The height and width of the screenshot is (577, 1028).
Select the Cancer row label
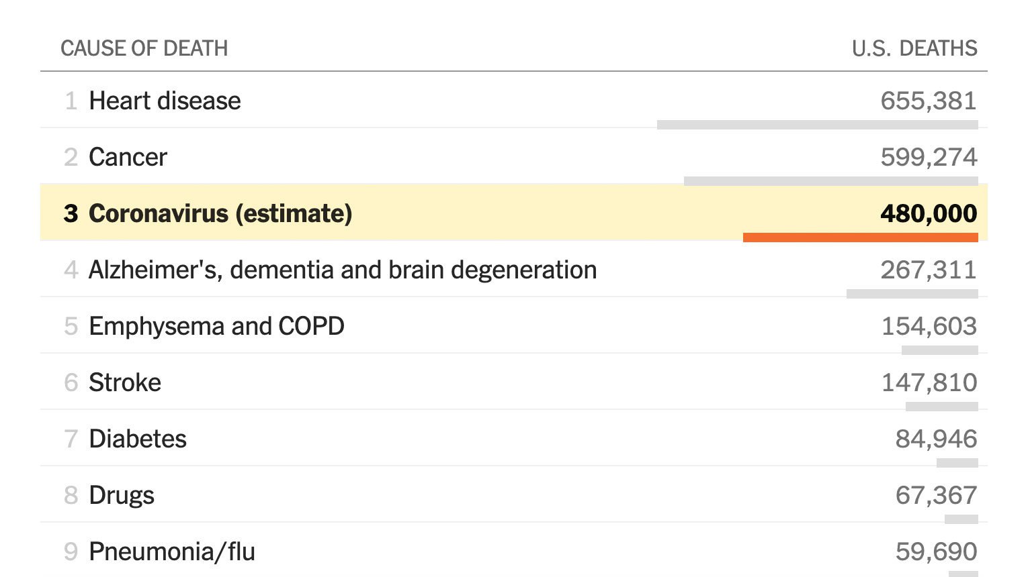(x=128, y=157)
